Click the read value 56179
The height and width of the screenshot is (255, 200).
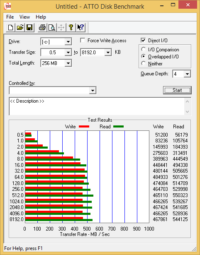tap(181, 135)
